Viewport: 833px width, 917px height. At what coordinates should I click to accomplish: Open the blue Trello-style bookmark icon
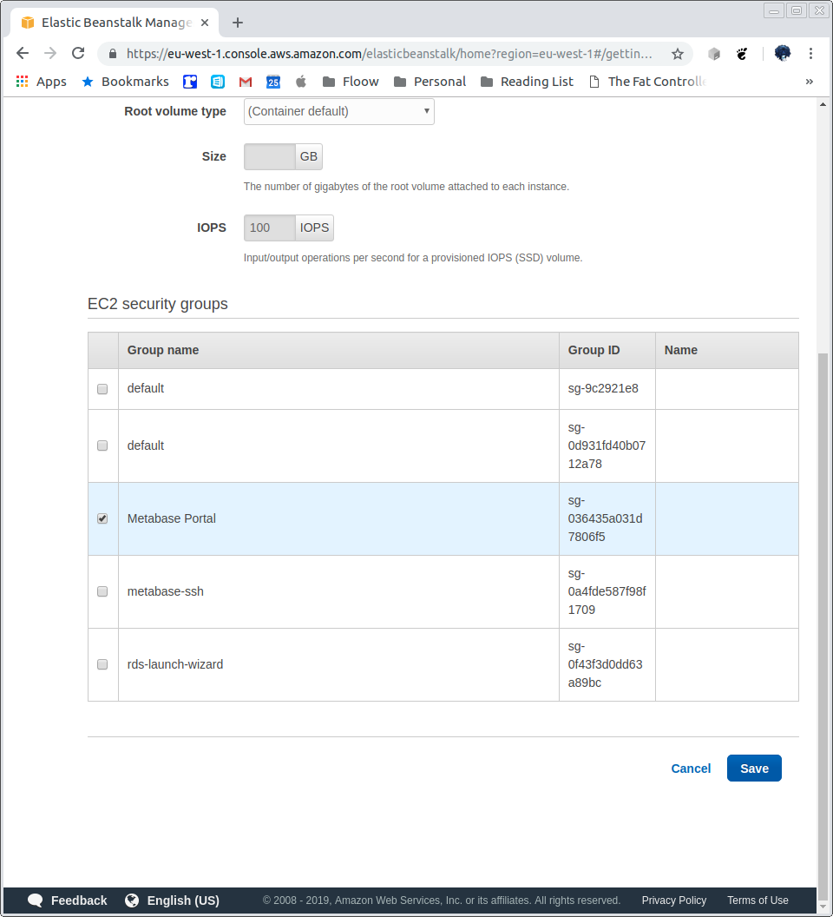tap(190, 82)
